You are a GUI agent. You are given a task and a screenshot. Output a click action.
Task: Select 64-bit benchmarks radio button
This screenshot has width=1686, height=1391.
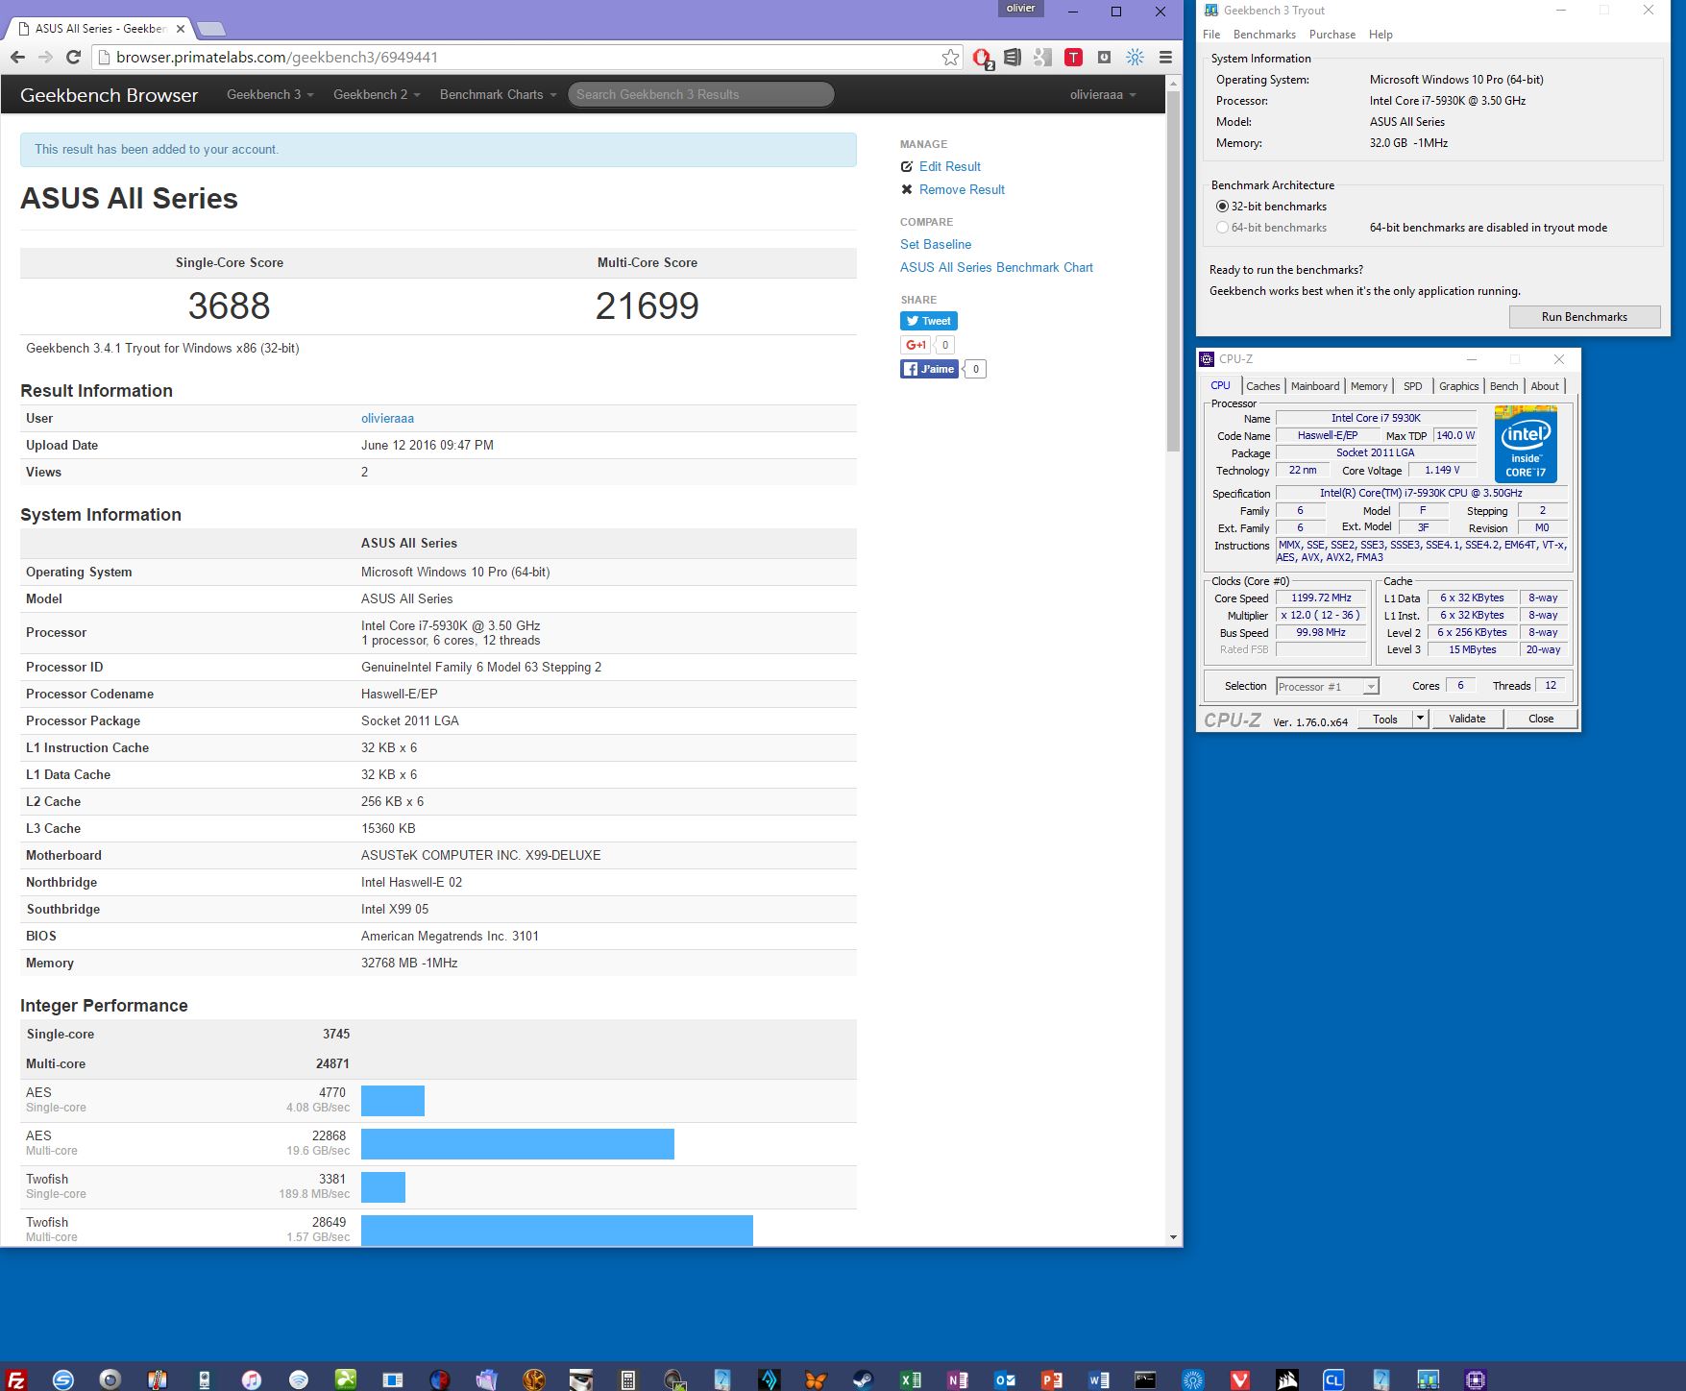(1222, 228)
